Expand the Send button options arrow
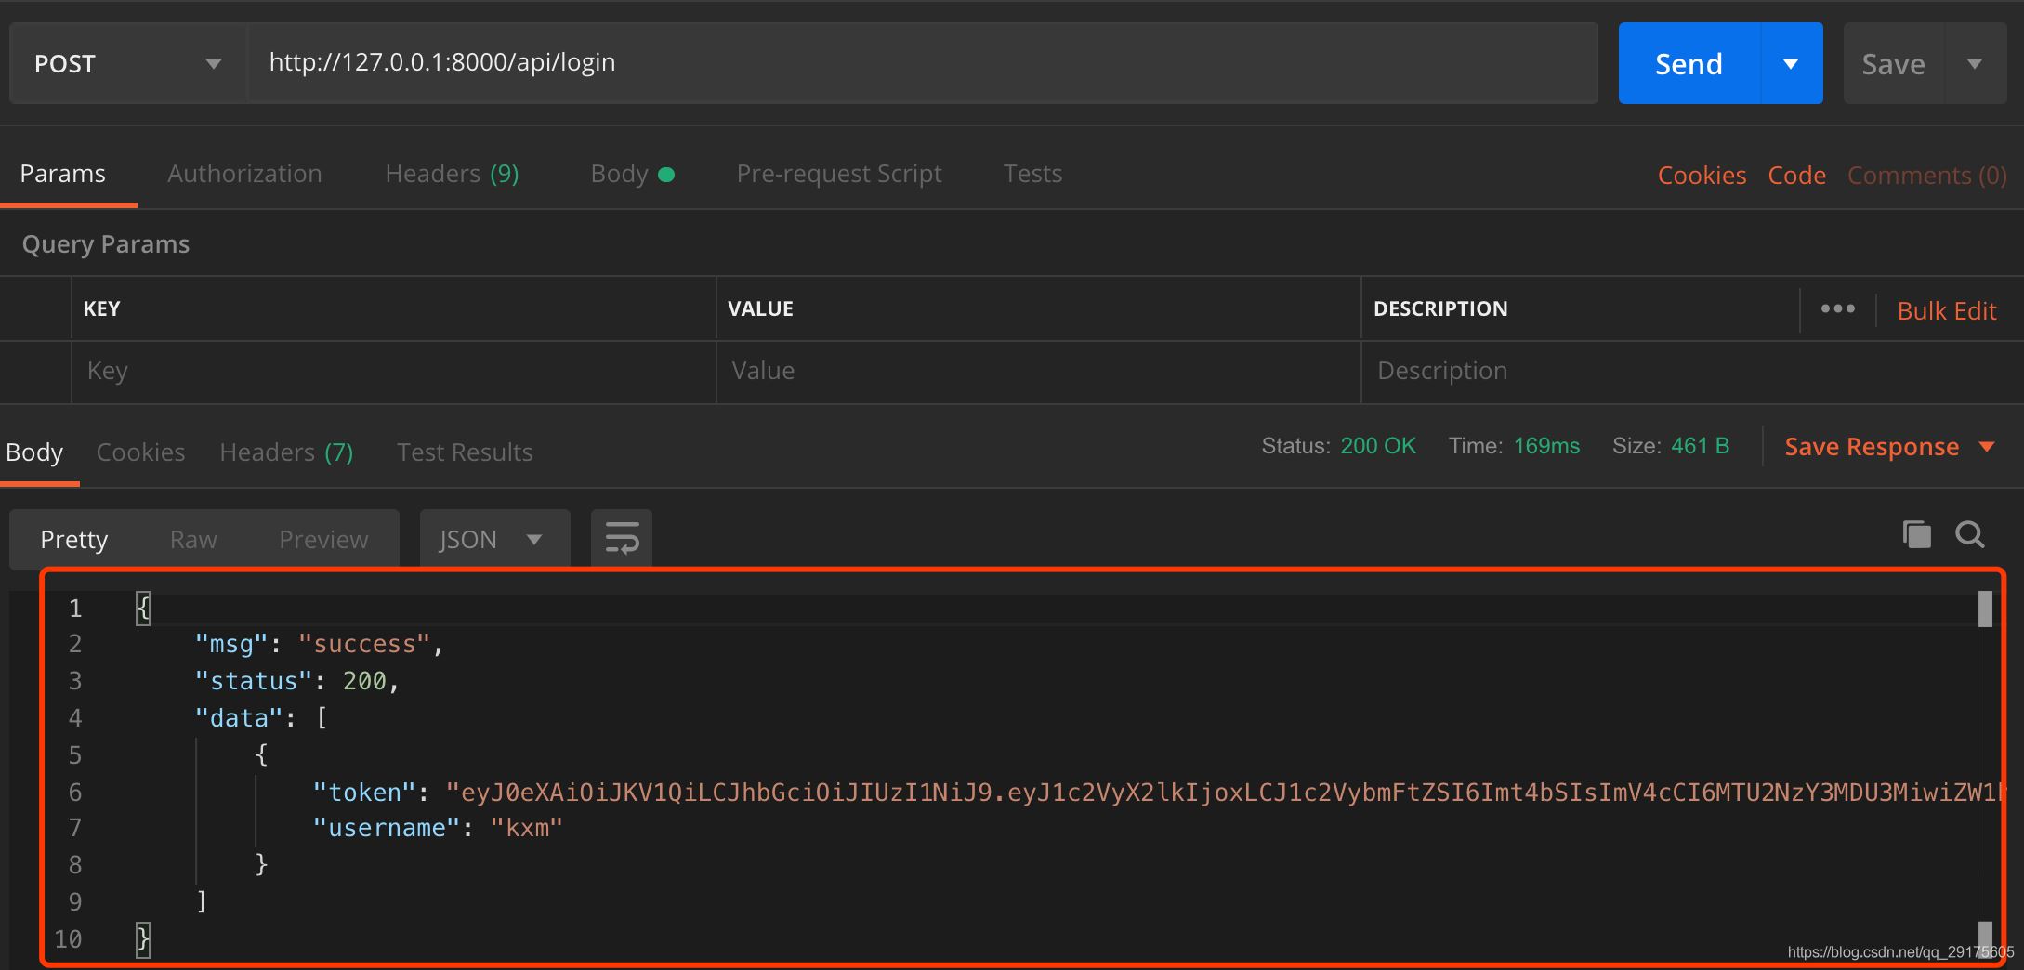Screen dimensions: 2024x970 point(1789,63)
